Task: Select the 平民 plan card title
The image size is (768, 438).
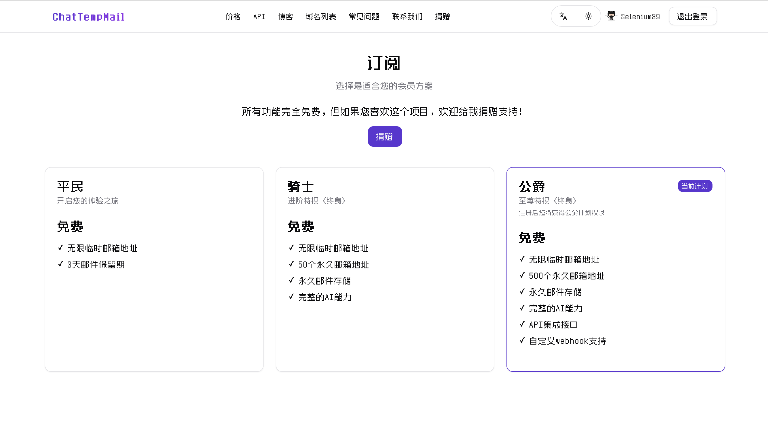Action: tap(70, 186)
